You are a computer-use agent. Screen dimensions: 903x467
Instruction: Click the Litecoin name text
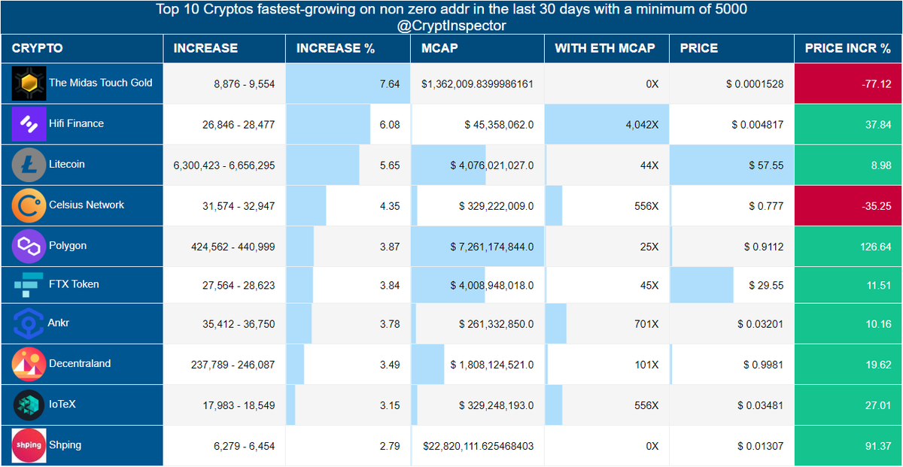click(x=67, y=164)
